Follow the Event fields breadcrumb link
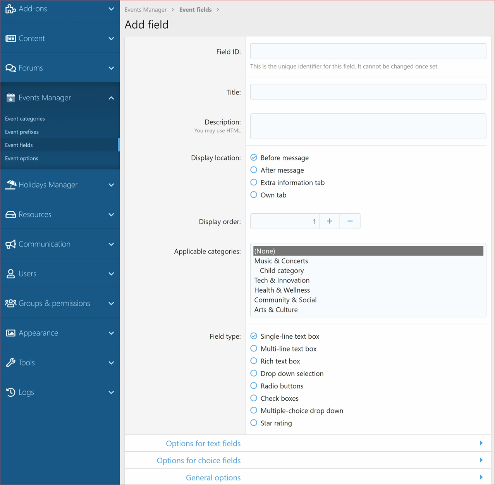The width and height of the screenshot is (495, 485). [196, 9]
